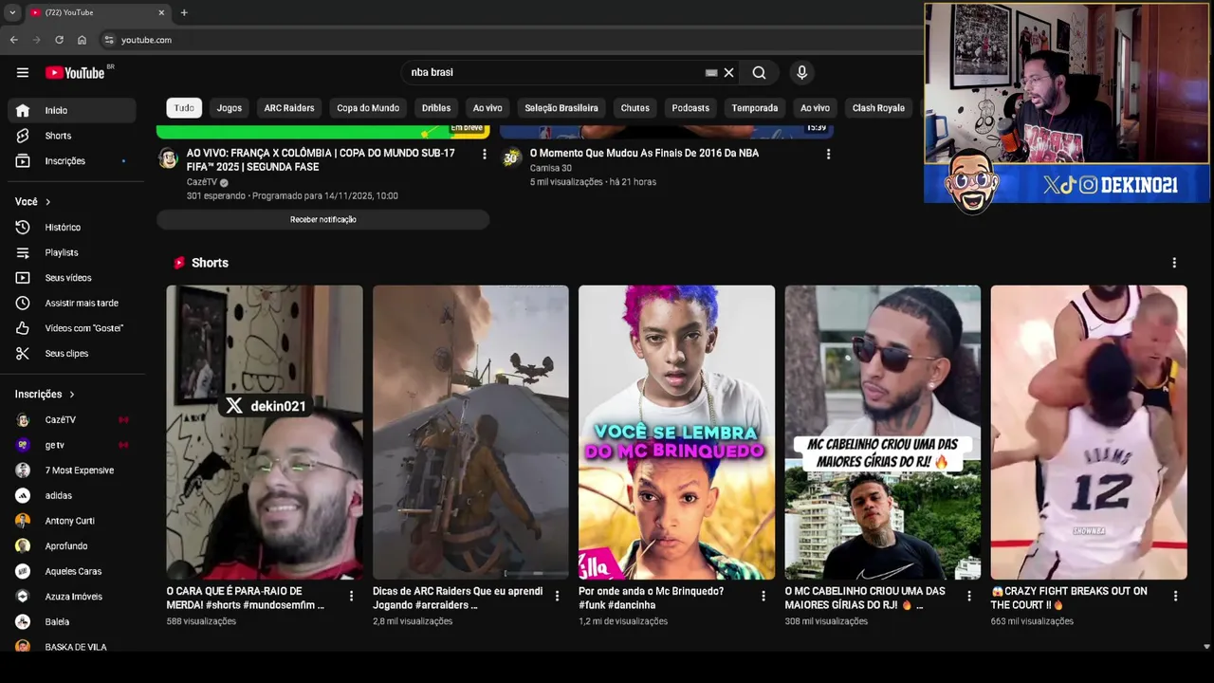1214x683 pixels.
Task: Open options for MC Cabelinho short
Action: pos(969,596)
